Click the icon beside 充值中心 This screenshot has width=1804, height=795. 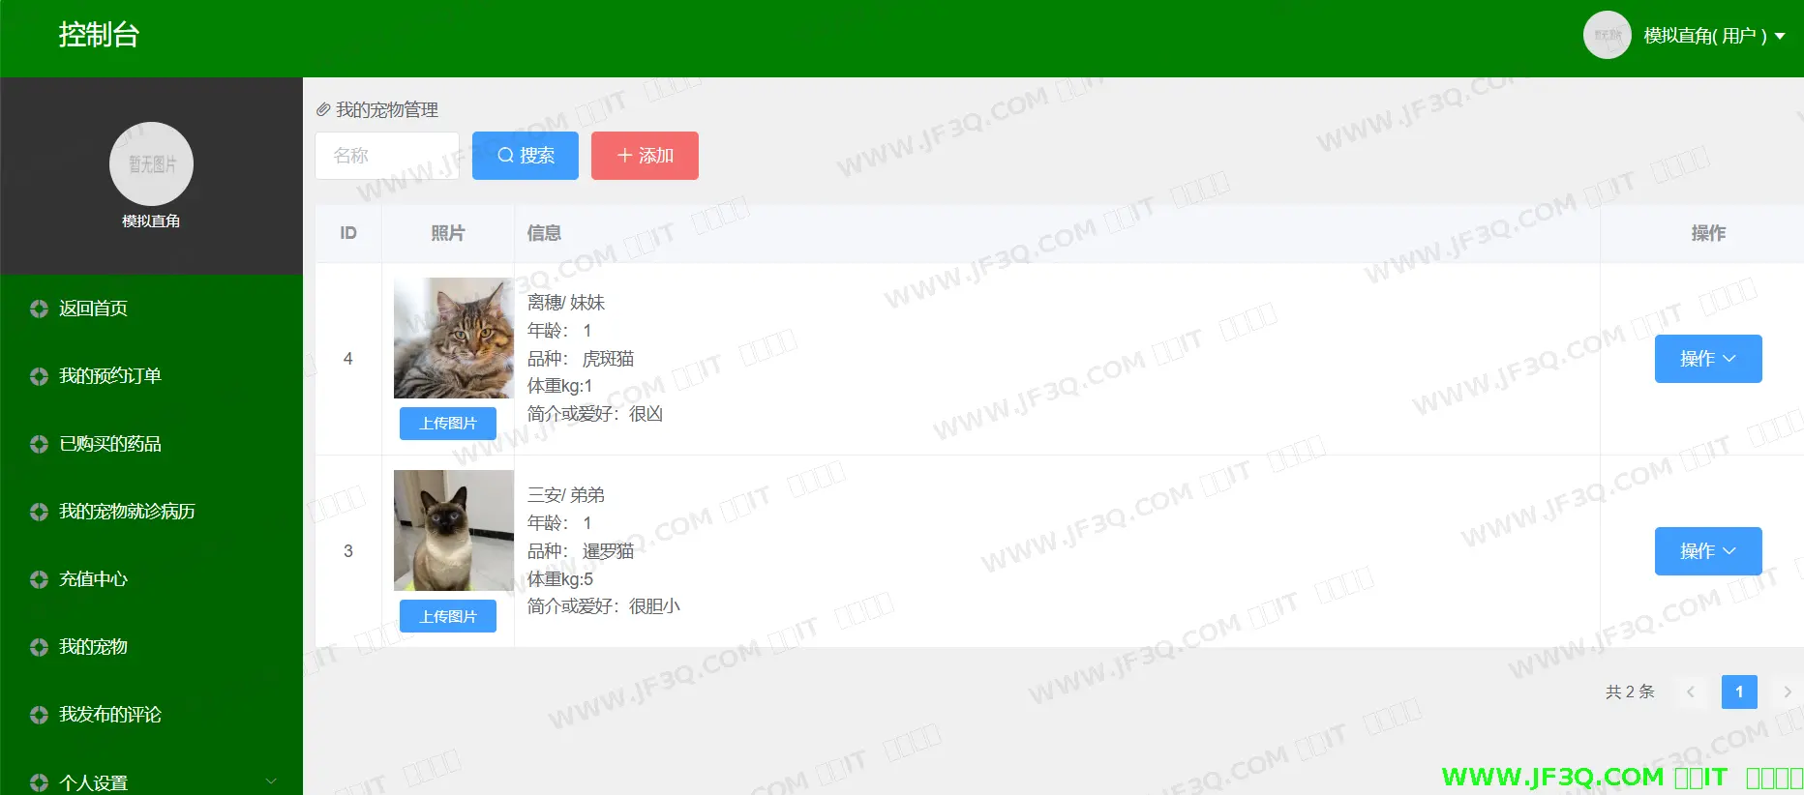pyautogui.click(x=39, y=579)
